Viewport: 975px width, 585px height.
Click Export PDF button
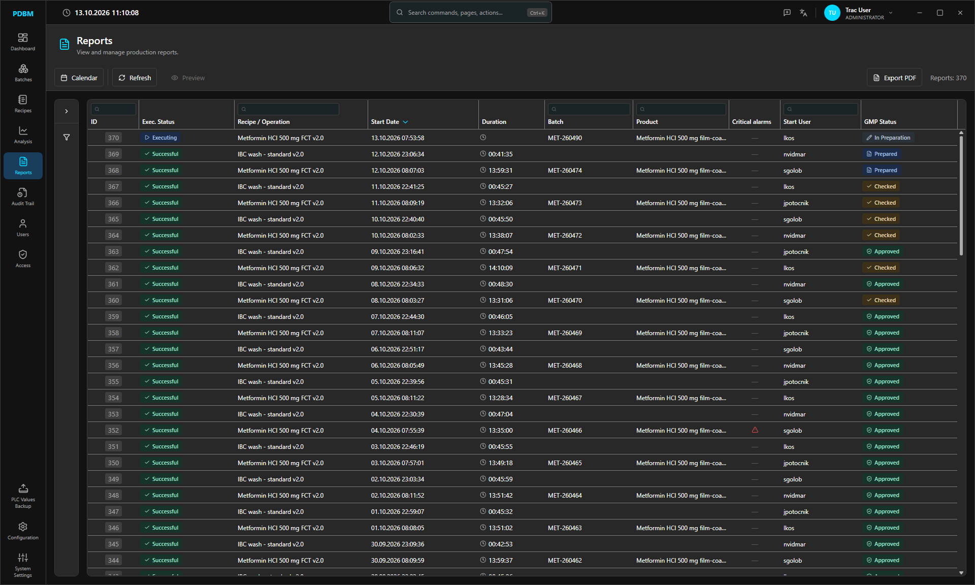pyautogui.click(x=894, y=78)
